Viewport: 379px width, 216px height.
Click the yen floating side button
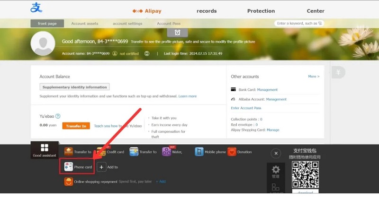pos(338,72)
